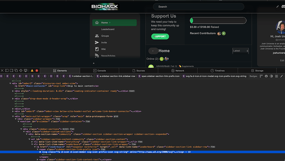Open News/Articles via its RSS icon
Viewport: 285px width, 161px height.
[x=97, y=56]
